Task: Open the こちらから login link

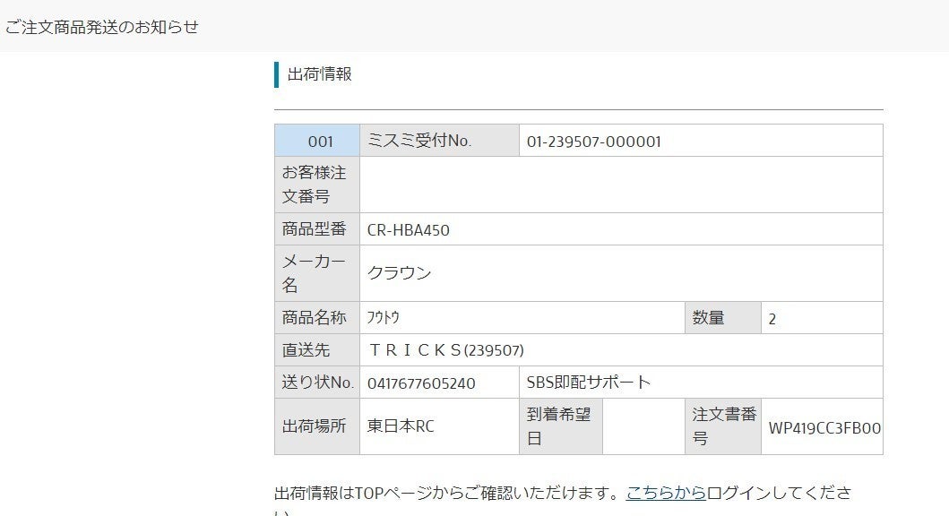Action: click(666, 492)
